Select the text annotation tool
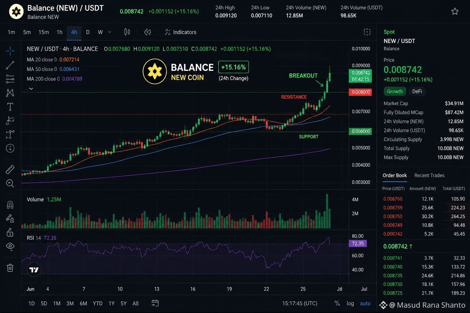Viewport: 470px width, 313px height. pyautogui.click(x=10, y=107)
